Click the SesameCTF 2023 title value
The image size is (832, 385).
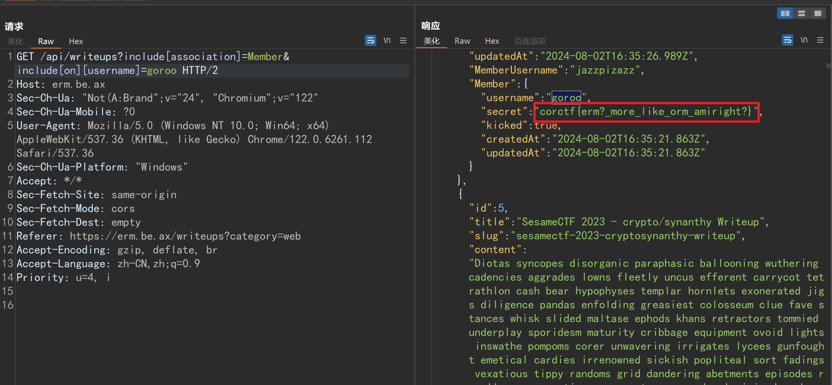point(640,222)
